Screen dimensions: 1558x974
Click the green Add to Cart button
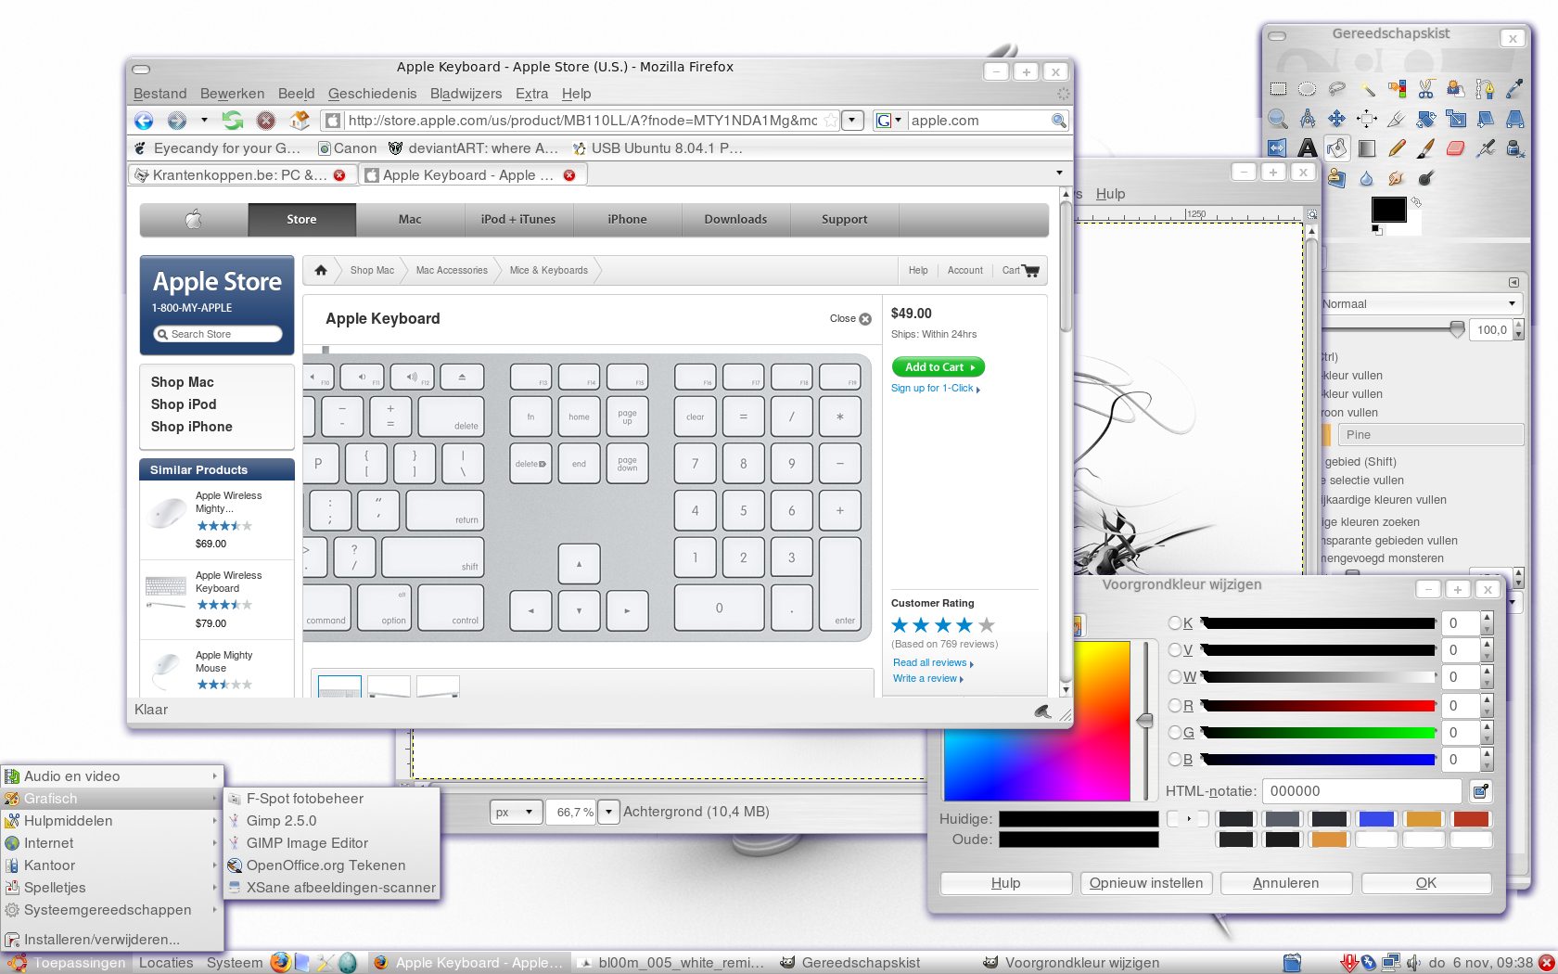click(x=938, y=367)
